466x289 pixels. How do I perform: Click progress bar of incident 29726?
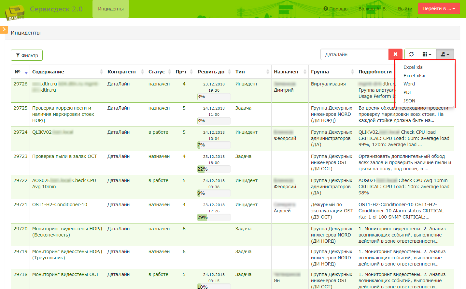point(214,97)
